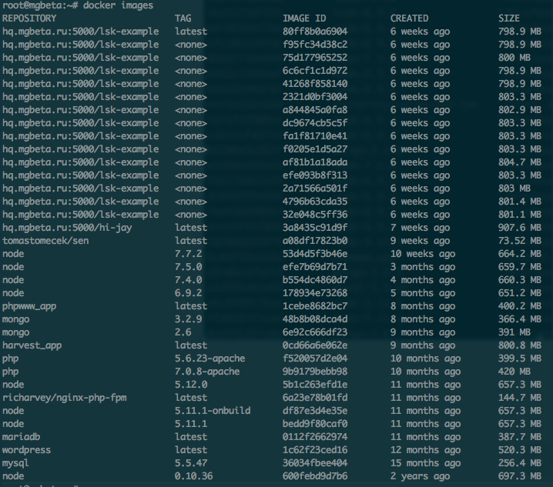Screen dimensions: 553x487
Task: Click repository mysql
Action: [15, 463]
